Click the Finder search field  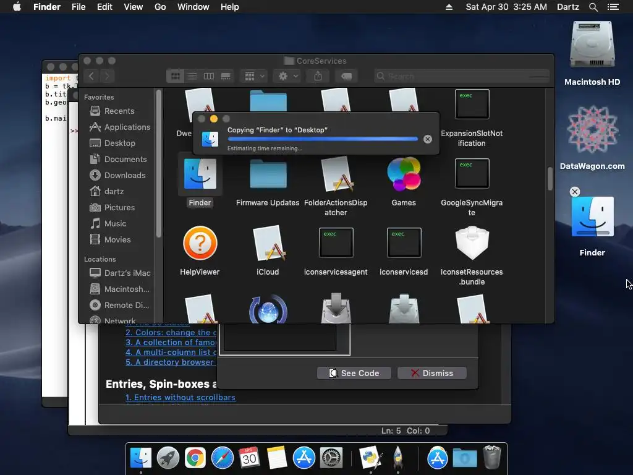pyautogui.click(x=462, y=76)
